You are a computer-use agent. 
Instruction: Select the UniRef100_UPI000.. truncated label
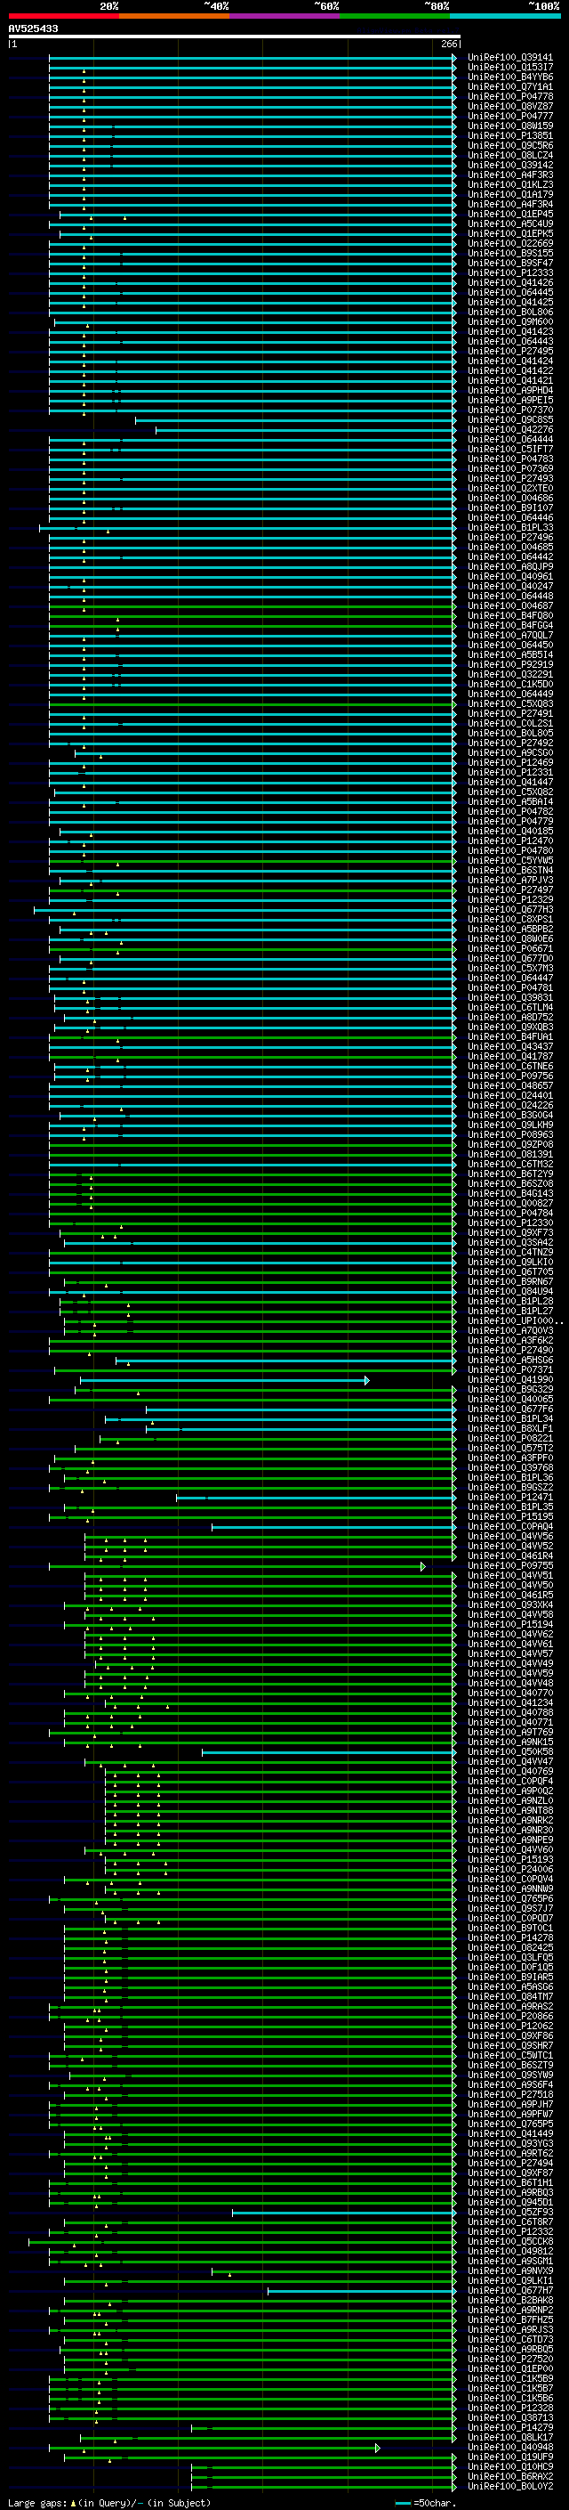click(515, 1321)
